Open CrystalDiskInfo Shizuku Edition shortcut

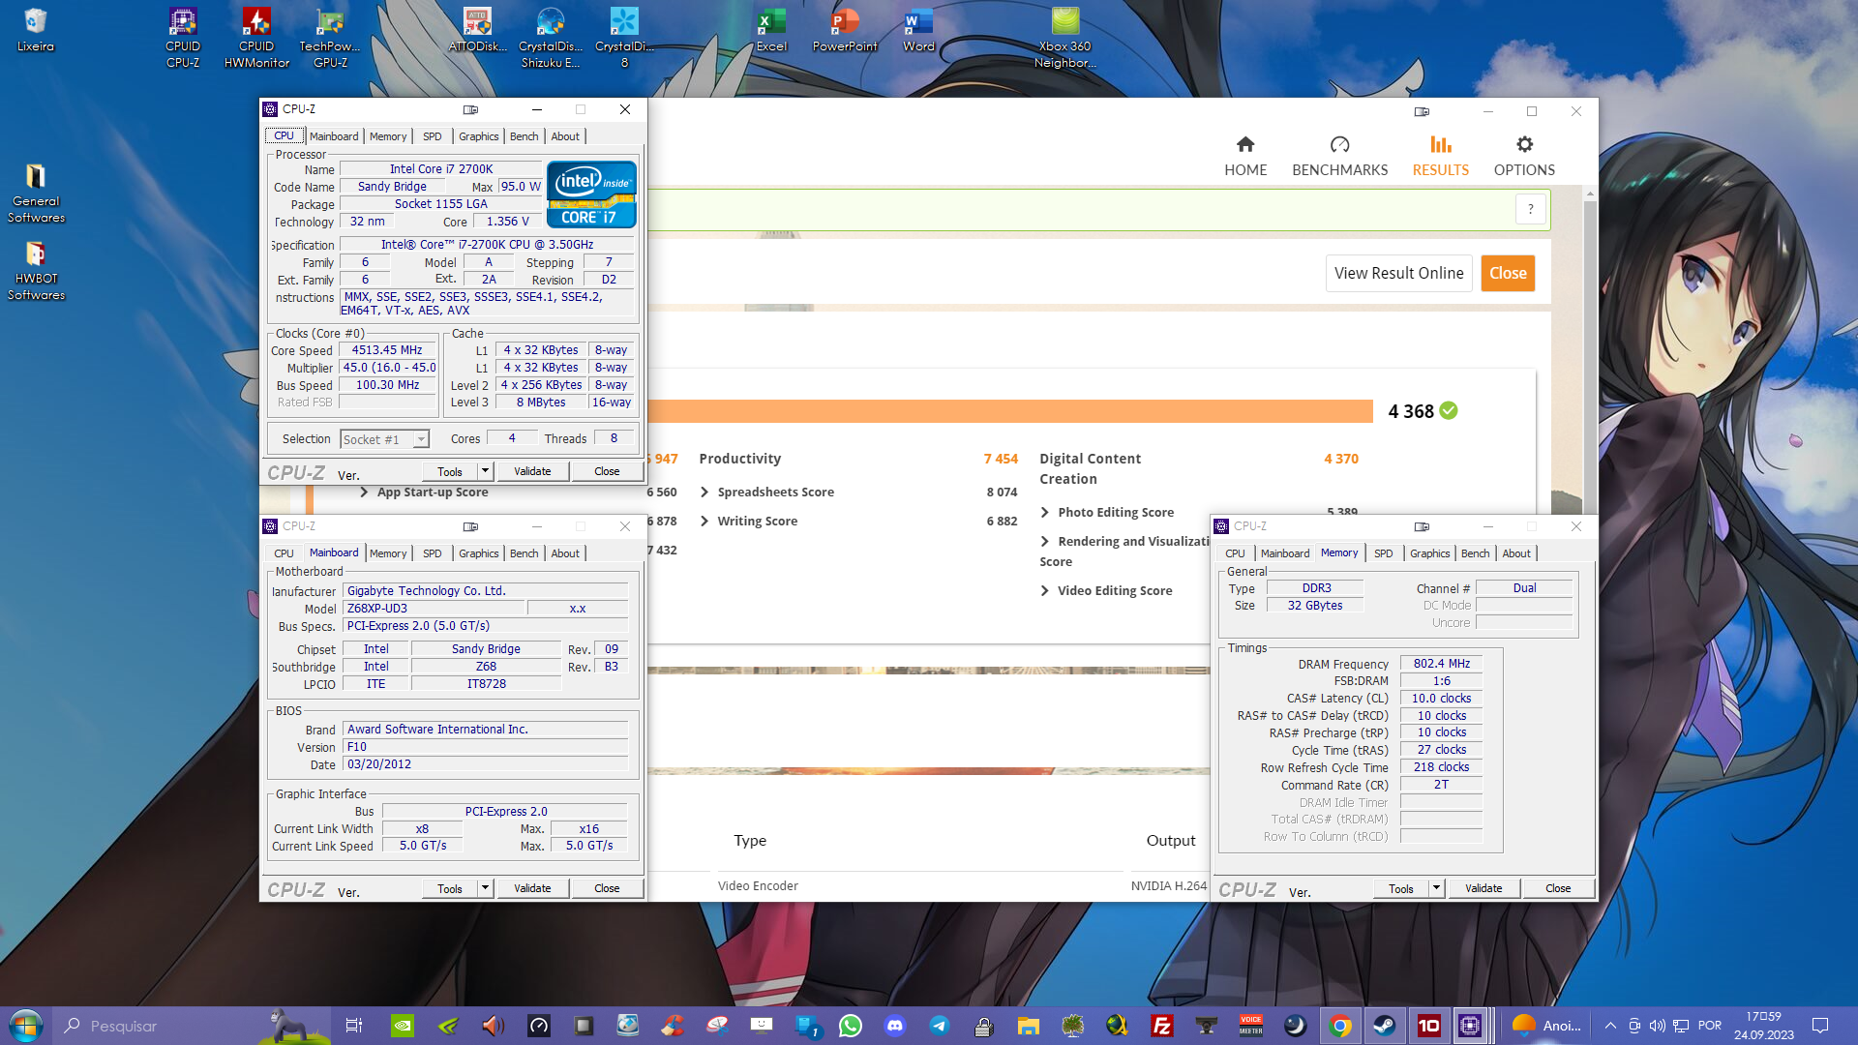click(551, 39)
